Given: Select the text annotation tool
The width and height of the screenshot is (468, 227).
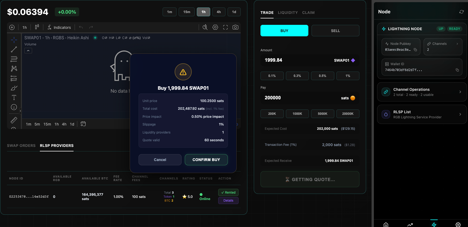Looking at the screenshot, I should (14, 97).
